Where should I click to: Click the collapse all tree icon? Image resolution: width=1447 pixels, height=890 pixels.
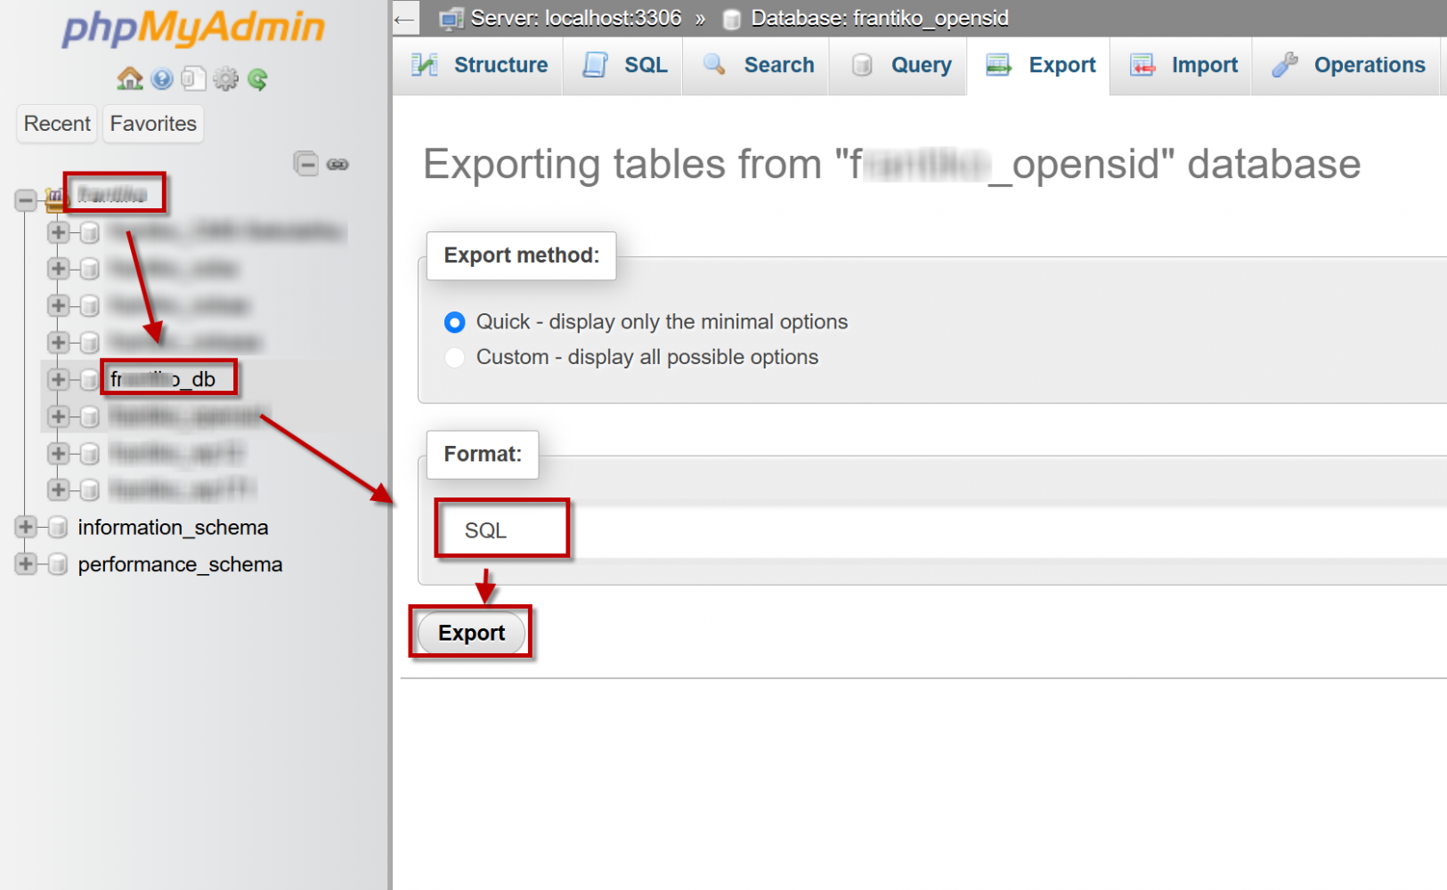click(305, 164)
